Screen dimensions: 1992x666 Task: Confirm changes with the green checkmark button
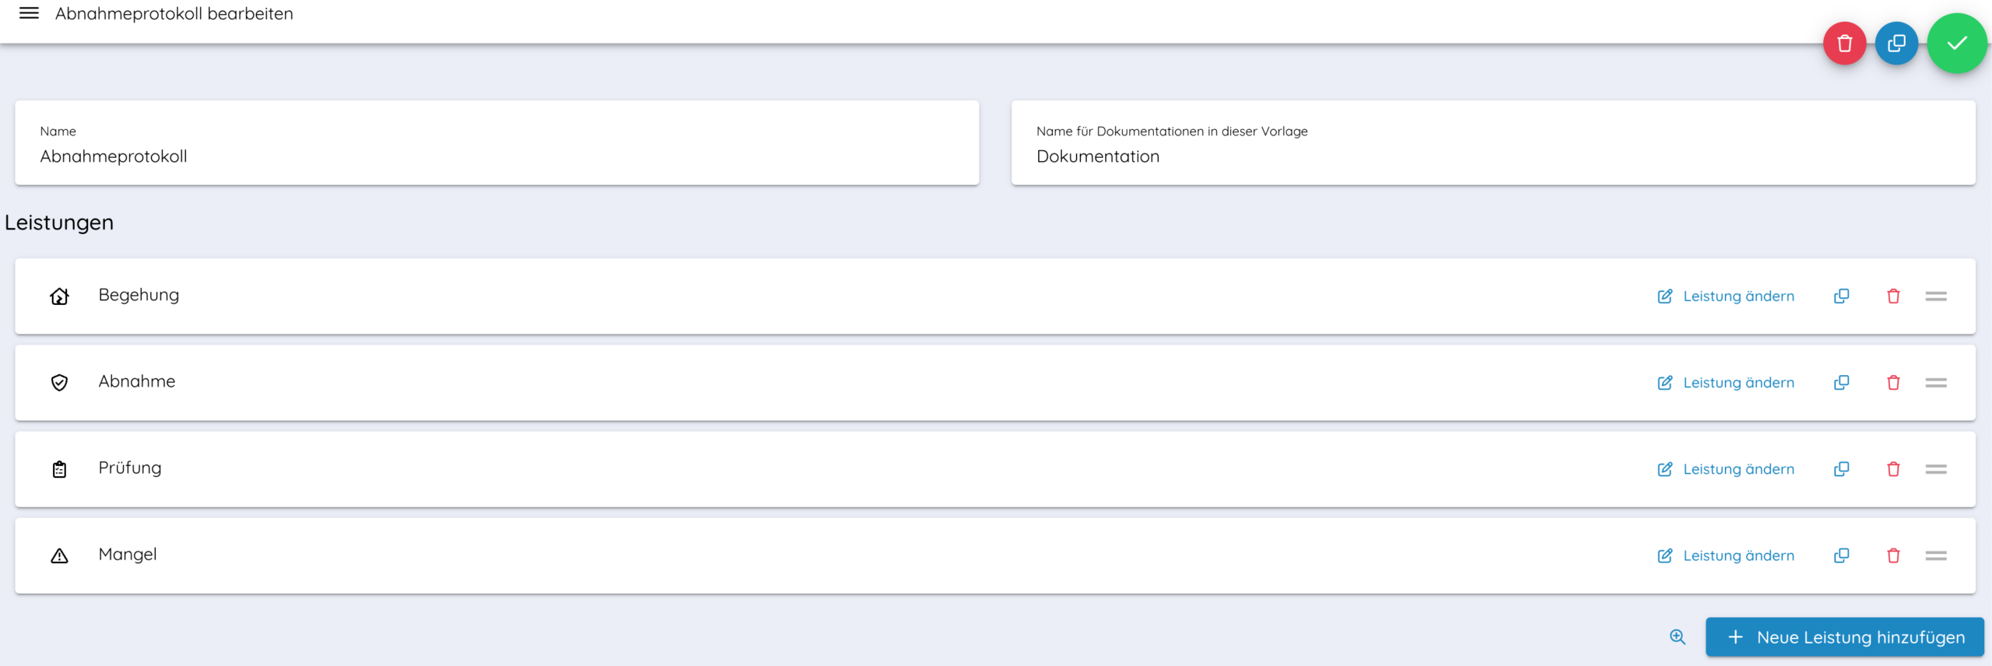[1956, 44]
